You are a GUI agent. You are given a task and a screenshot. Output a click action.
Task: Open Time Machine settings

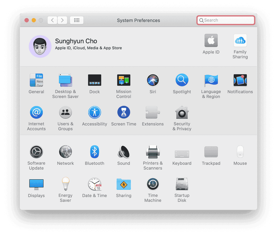[153, 184]
